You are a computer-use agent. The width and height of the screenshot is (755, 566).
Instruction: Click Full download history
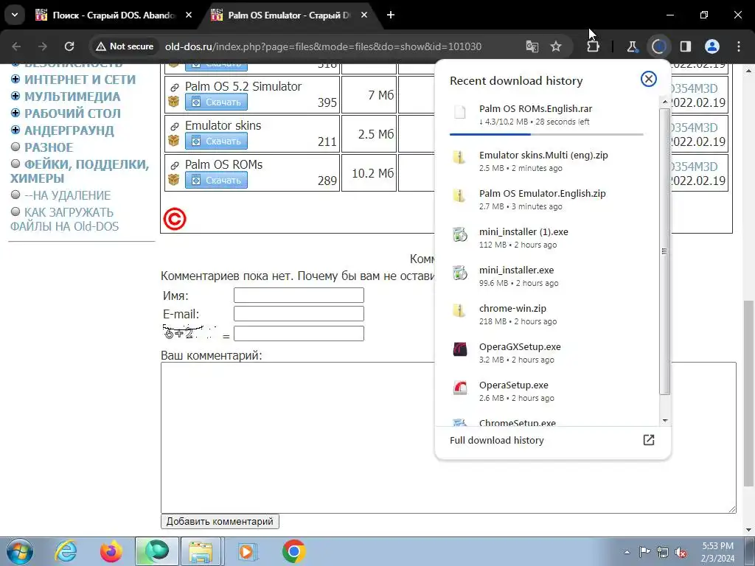pyautogui.click(x=496, y=440)
